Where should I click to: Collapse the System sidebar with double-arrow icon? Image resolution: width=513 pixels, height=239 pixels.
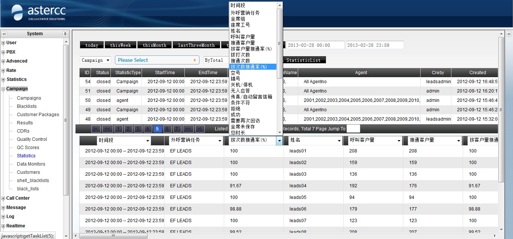pyautogui.click(x=5, y=34)
